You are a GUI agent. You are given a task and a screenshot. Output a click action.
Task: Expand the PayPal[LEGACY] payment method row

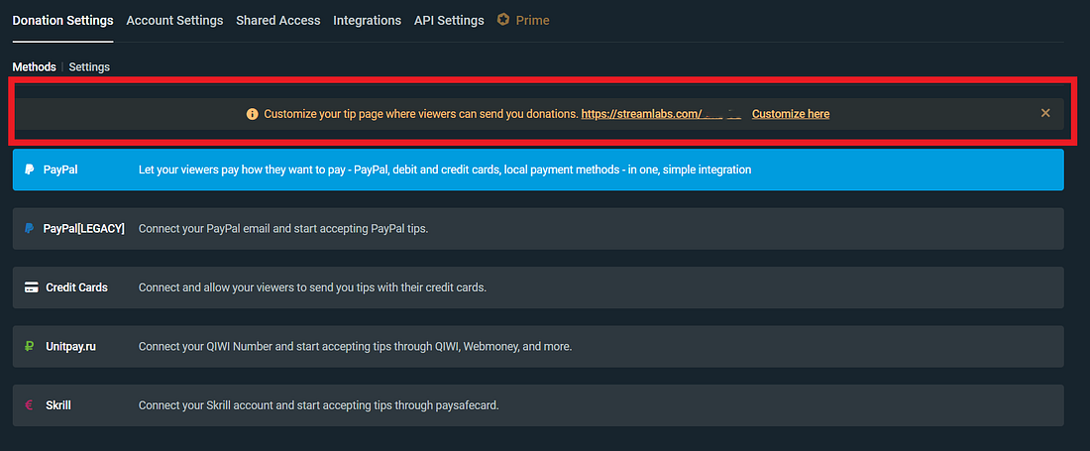click(x=538, y=229)
